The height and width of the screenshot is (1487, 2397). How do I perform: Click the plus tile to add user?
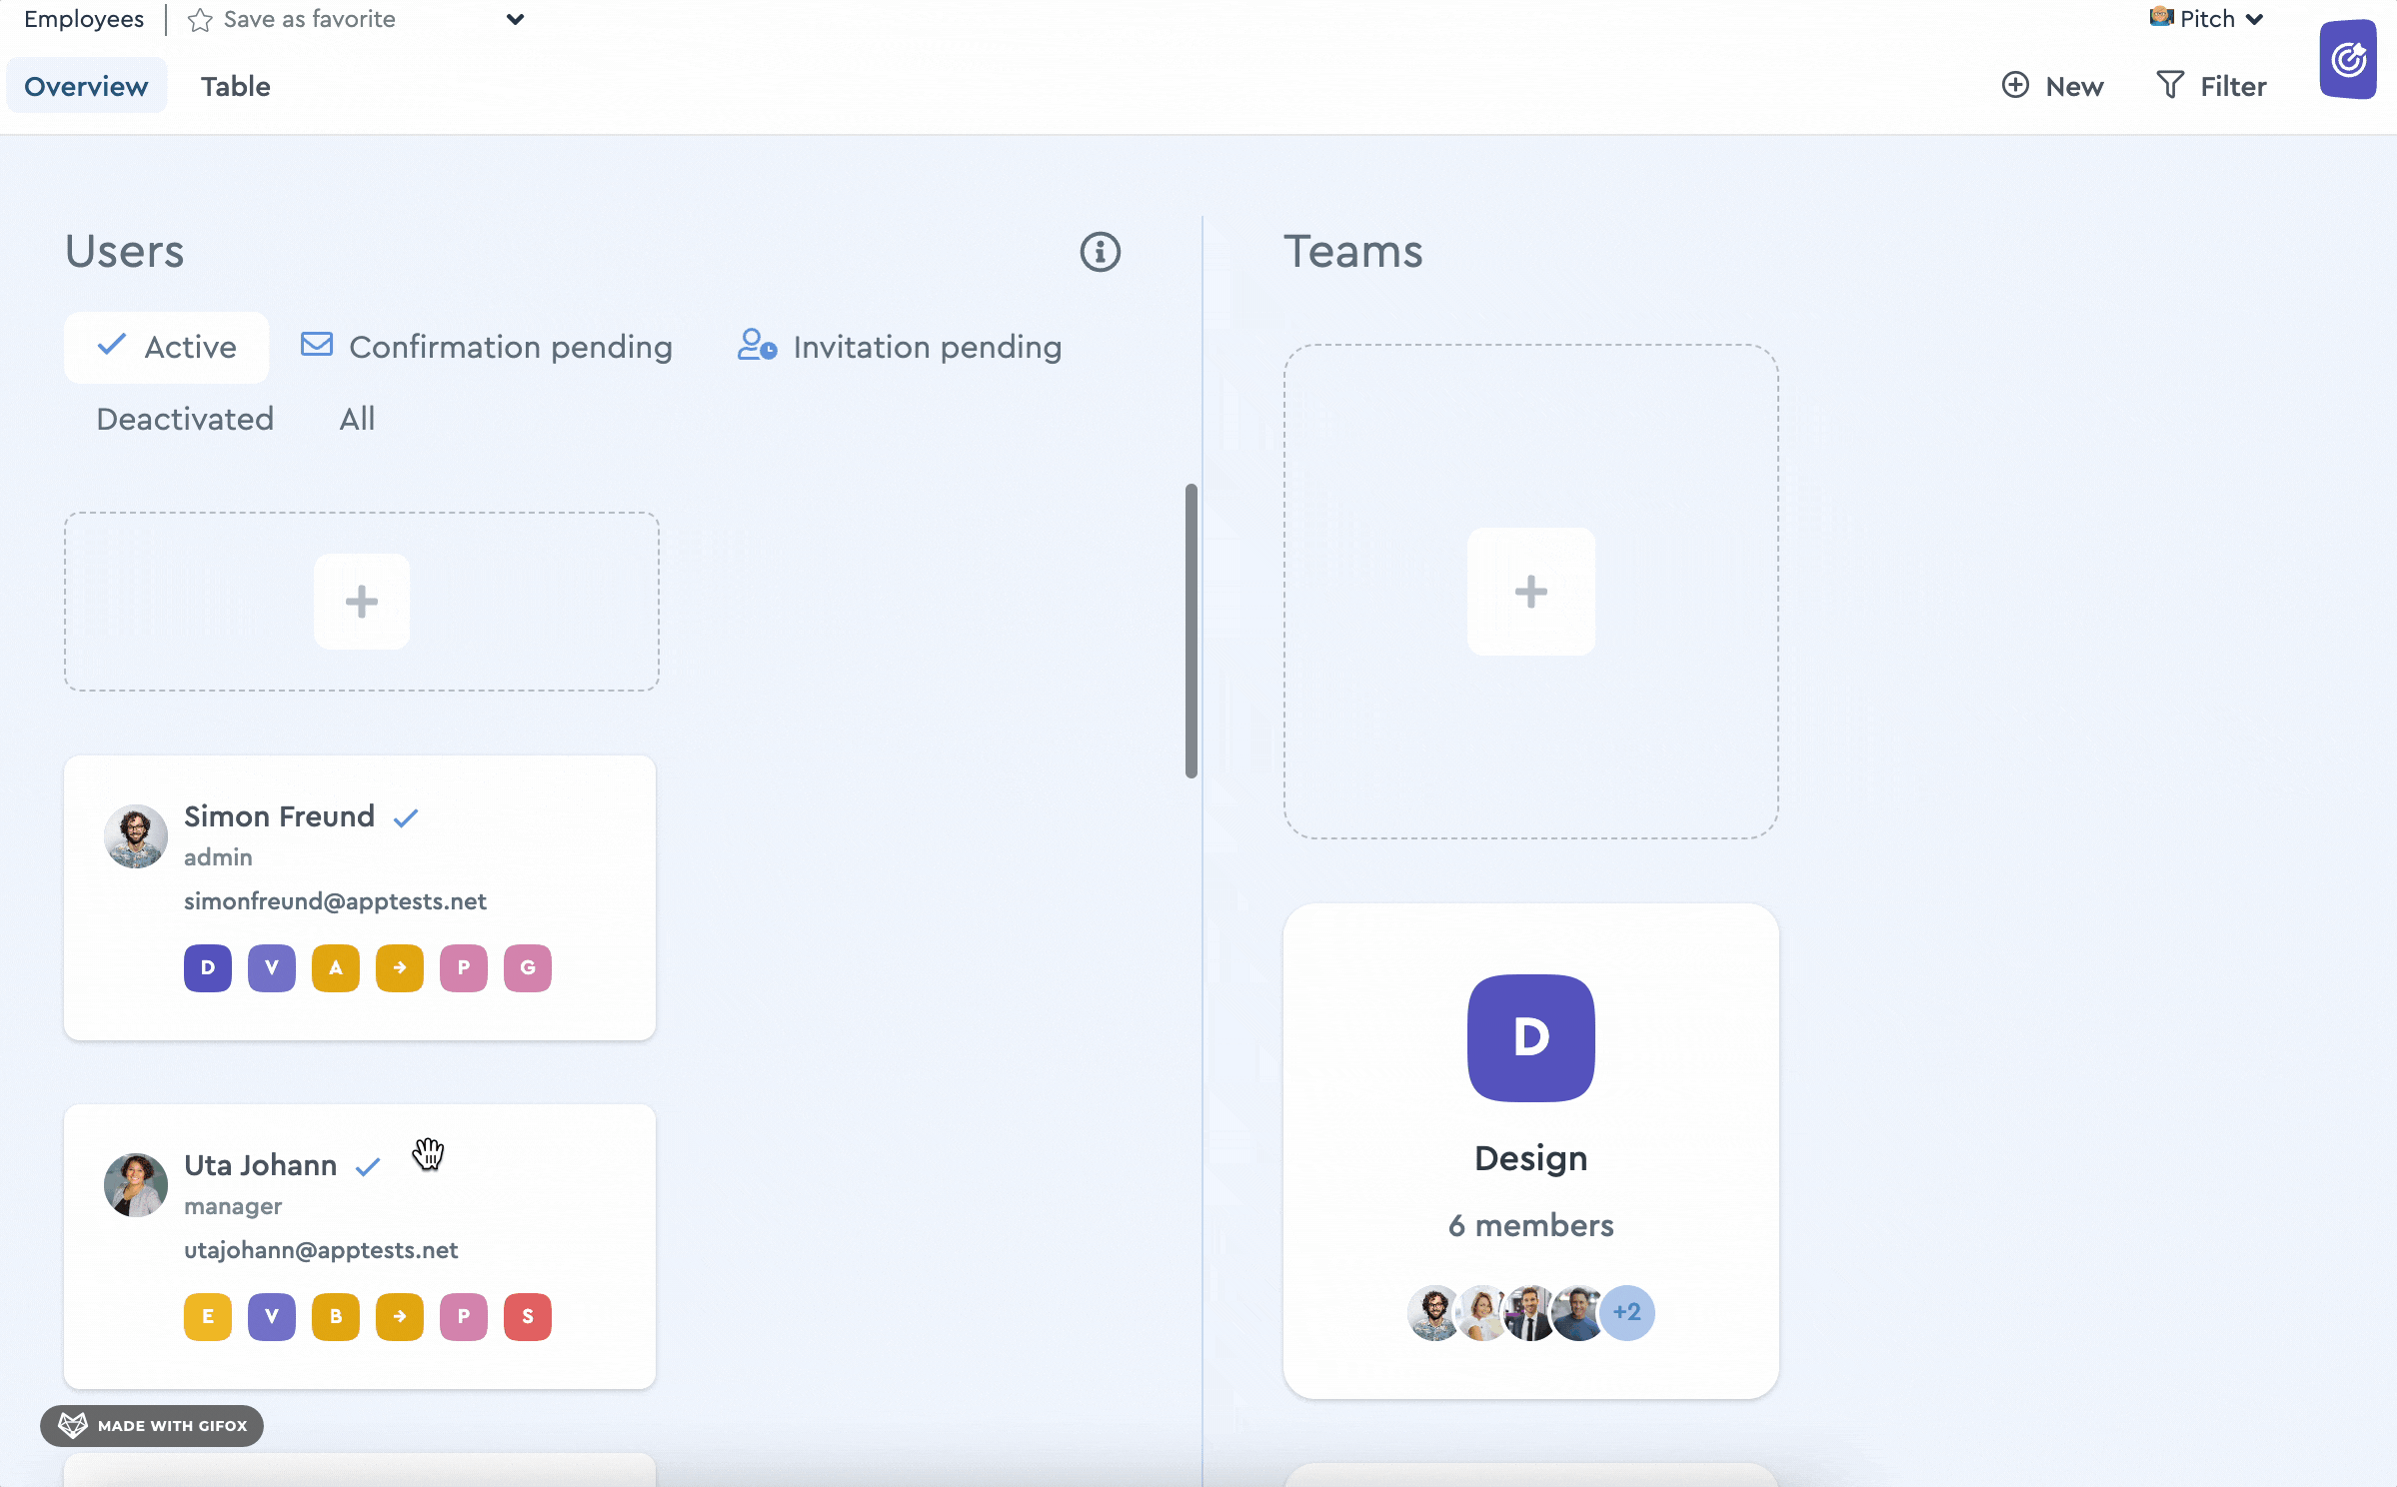tap(361, 602)
